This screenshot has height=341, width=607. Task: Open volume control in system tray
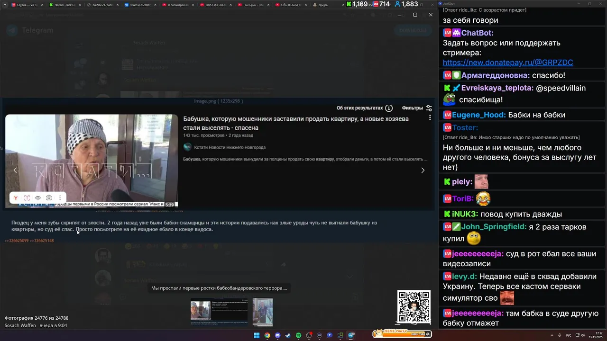point(583,335)
